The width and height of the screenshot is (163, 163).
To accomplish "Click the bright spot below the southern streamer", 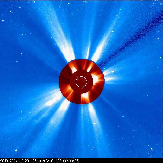I will click(x=94, y=124).
